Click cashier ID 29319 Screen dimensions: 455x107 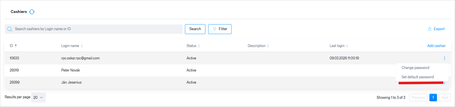coord(14,70)
